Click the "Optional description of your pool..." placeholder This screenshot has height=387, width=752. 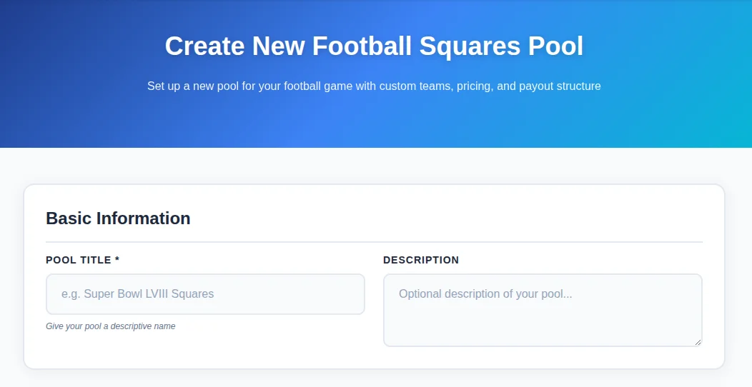[x=485, y=294]
